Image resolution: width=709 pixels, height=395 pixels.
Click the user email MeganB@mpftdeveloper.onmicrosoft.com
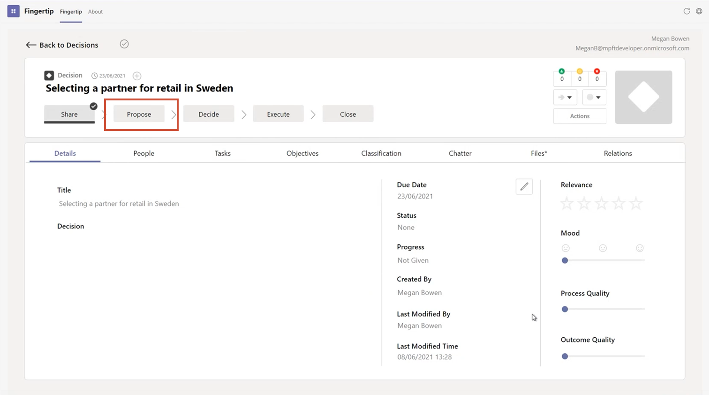pyautogui.click(x=633, y=48)
